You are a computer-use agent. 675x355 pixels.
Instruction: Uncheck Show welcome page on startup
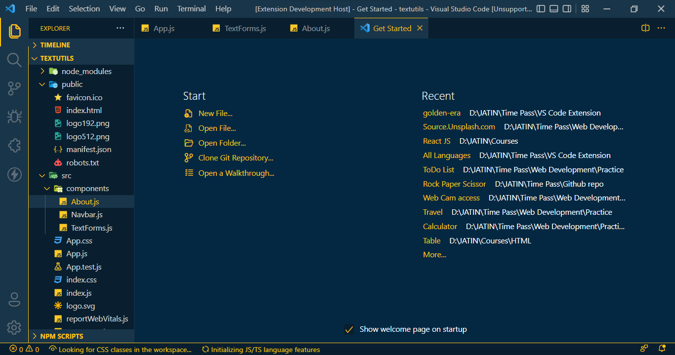coord(349,329)
